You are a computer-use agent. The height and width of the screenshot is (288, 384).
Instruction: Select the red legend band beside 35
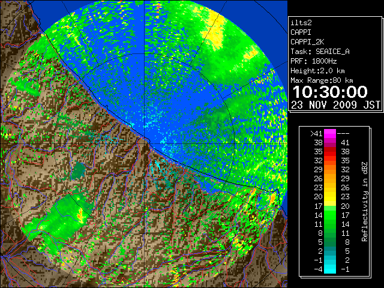tap(330, 152)
